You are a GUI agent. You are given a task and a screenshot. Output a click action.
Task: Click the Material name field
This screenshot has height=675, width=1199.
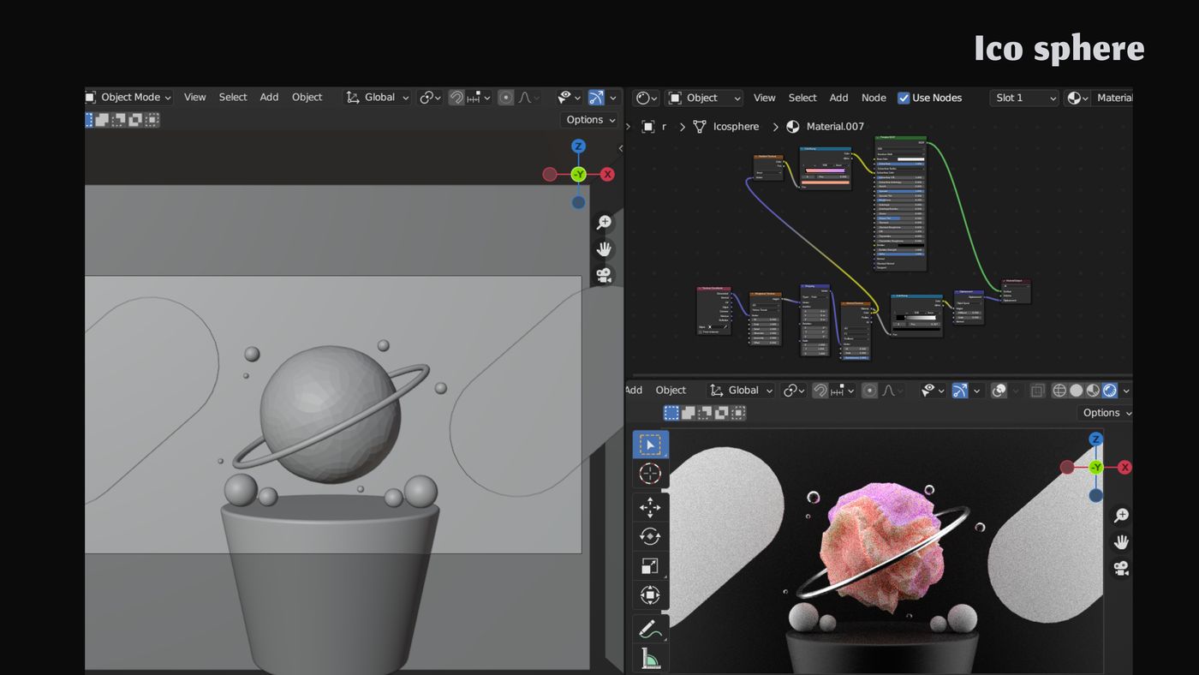(x=1112, y=98)
